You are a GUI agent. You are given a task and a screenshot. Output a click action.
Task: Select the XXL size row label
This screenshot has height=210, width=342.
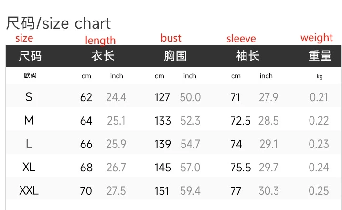(x=29, y=191)
